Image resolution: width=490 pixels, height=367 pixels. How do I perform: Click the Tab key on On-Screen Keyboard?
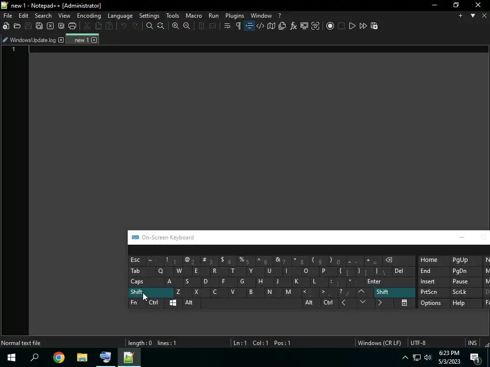pos(142,271)
